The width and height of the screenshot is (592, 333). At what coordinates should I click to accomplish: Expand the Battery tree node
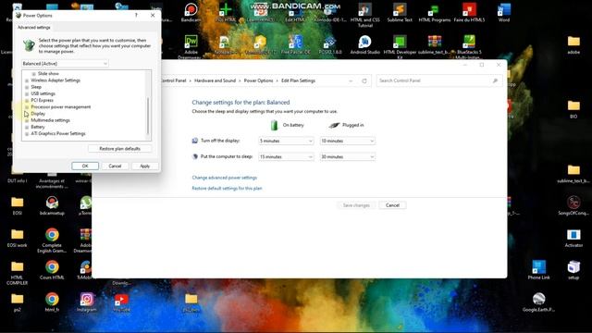[x=27, y=128]
